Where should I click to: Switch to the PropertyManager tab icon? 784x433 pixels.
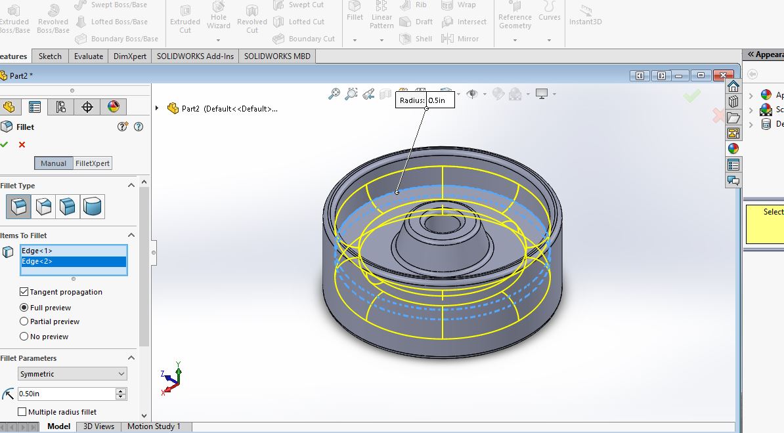coord(35,107)
